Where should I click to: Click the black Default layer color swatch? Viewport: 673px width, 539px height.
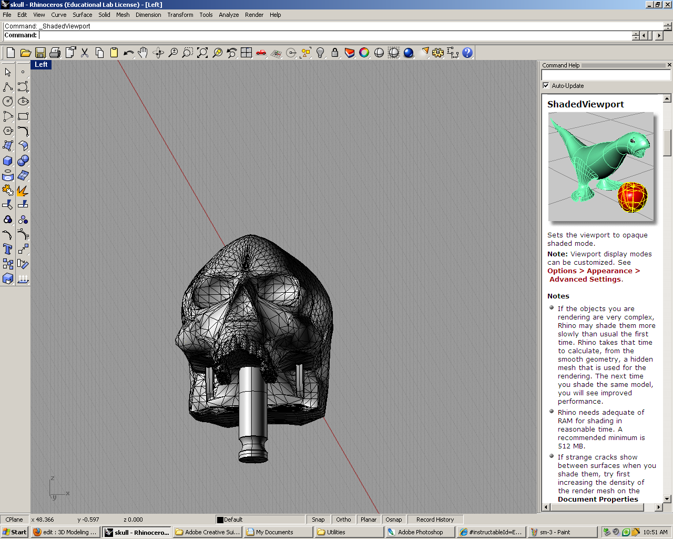[x=220, y=520]
